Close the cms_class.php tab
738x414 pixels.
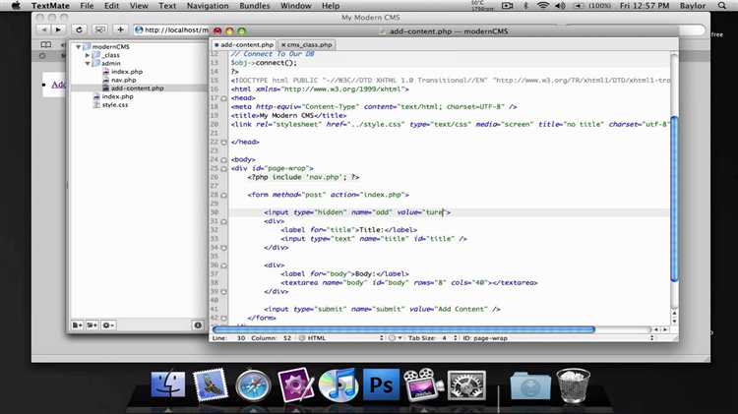click(283, 44)
